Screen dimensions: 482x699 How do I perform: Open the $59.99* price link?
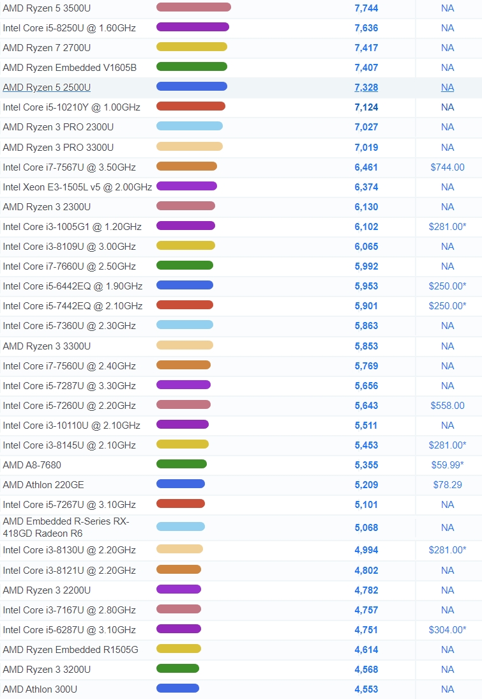tap(448, 465)
